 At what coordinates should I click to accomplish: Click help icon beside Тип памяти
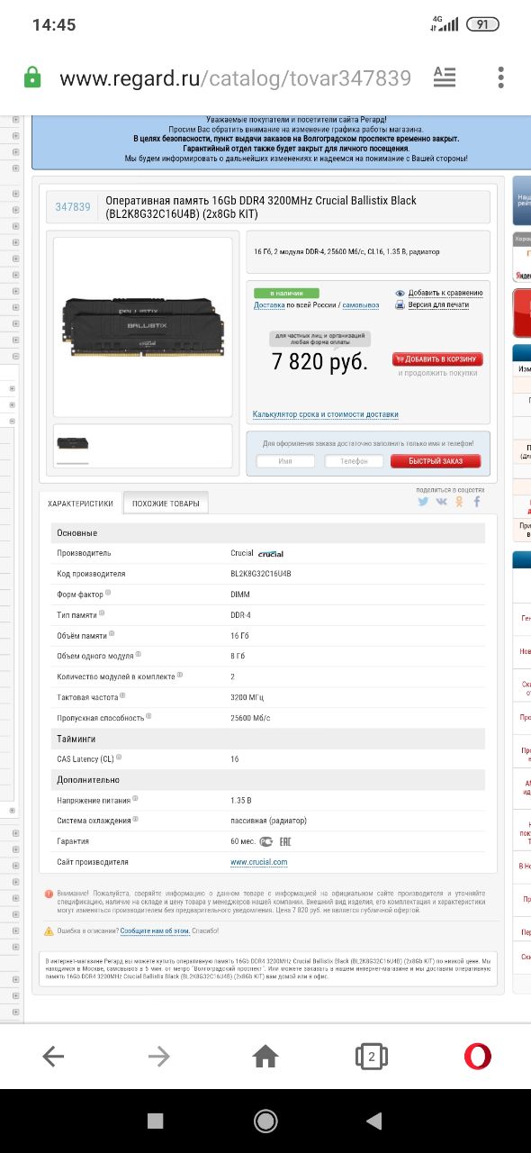pyautogui.click(x=101, y=613)
